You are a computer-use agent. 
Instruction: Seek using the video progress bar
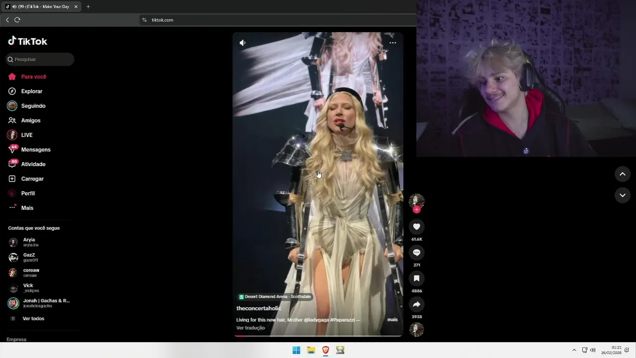point(318,336)
